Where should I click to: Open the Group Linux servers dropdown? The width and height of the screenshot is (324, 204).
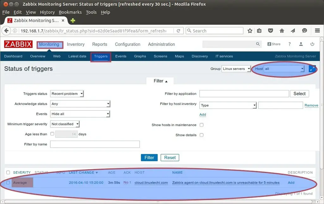[x=236, y=69]
